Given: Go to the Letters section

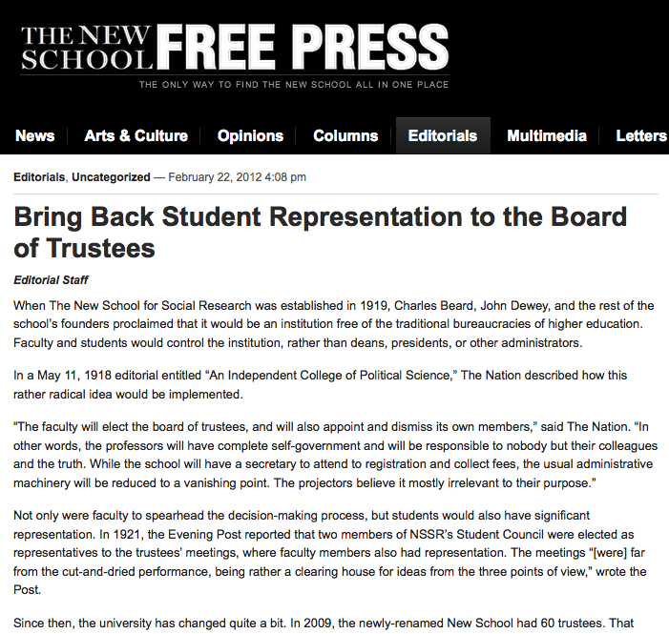Looking at the screenshot, I should point(641,135).
